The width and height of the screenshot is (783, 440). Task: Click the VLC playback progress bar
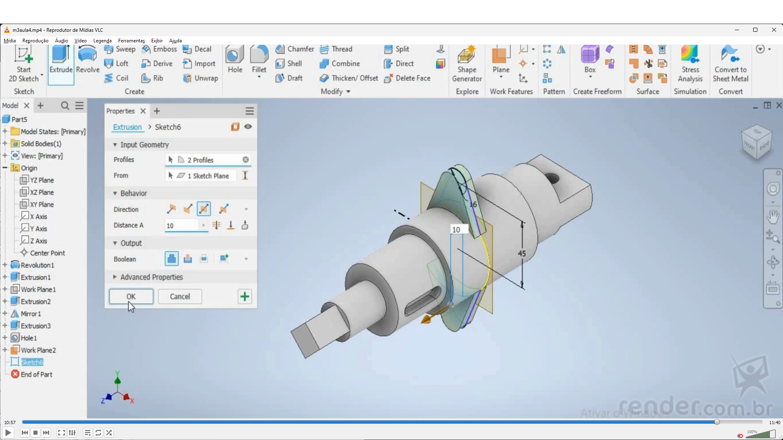(x=367, y=422)
